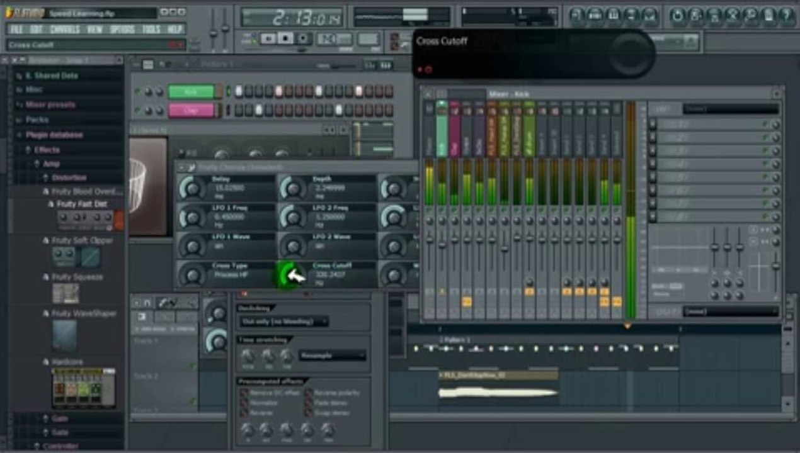Image resolution: width=800 pixels, height=453 pixels.
Task: Open the mixer input selector dropdown
Action: click(731, 109)
